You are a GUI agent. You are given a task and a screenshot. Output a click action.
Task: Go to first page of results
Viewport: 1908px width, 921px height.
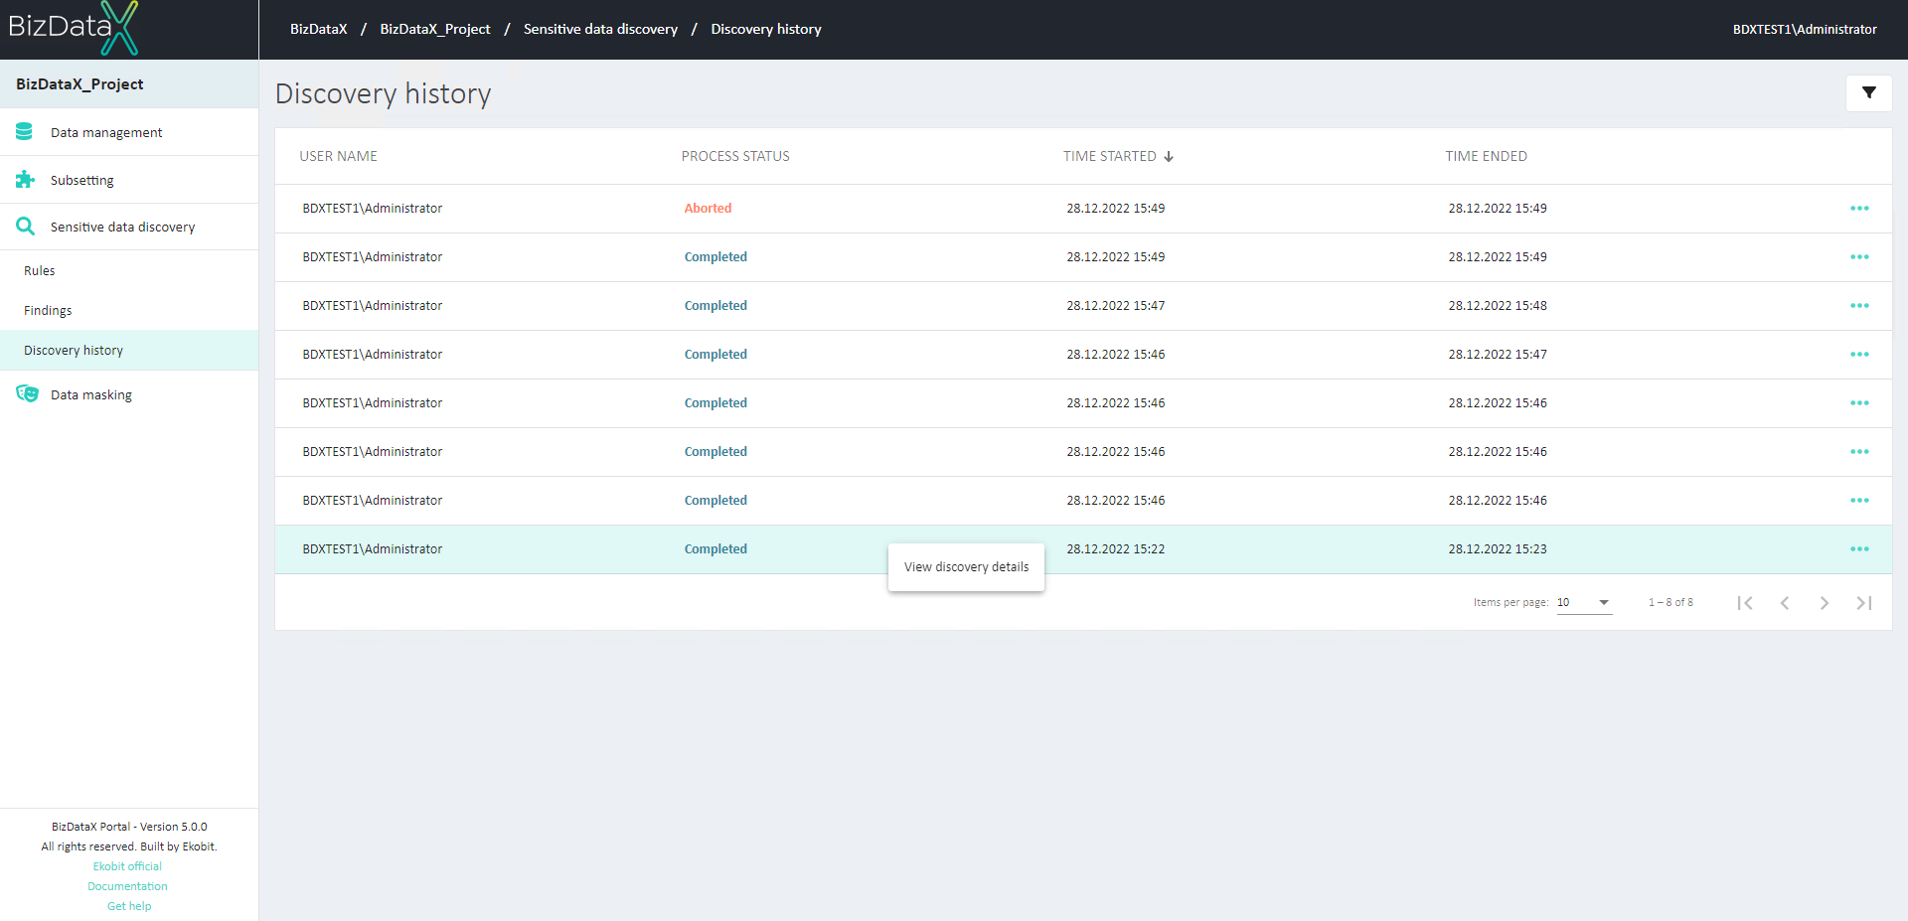tap(1745, 603)
